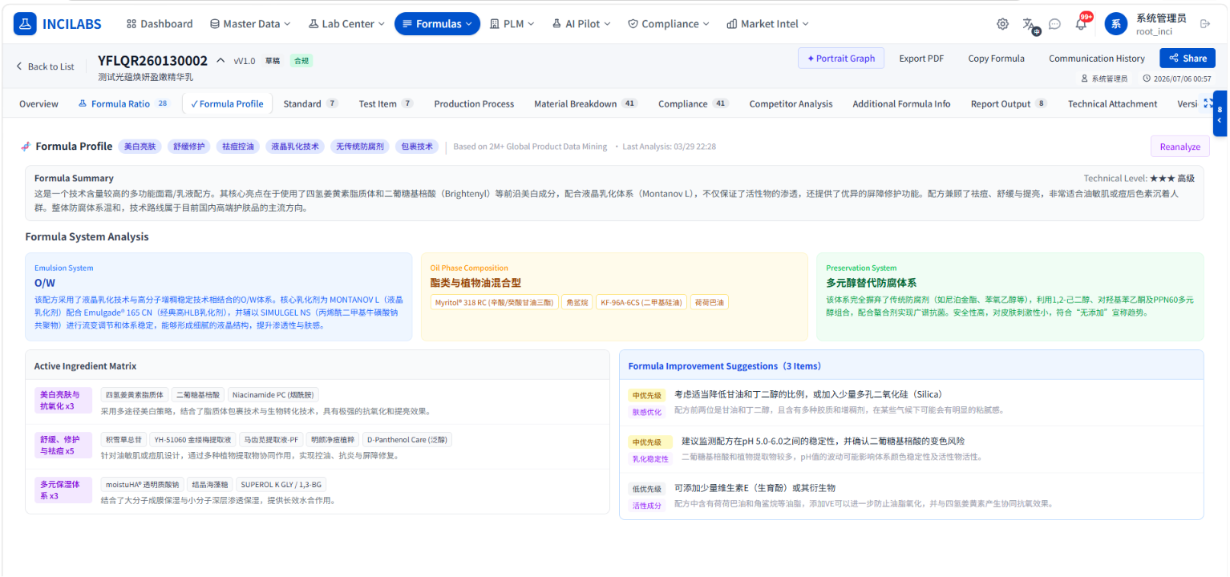Click the 祛痘控油 profile tag

pyautogui.click(x=238, y=147)
